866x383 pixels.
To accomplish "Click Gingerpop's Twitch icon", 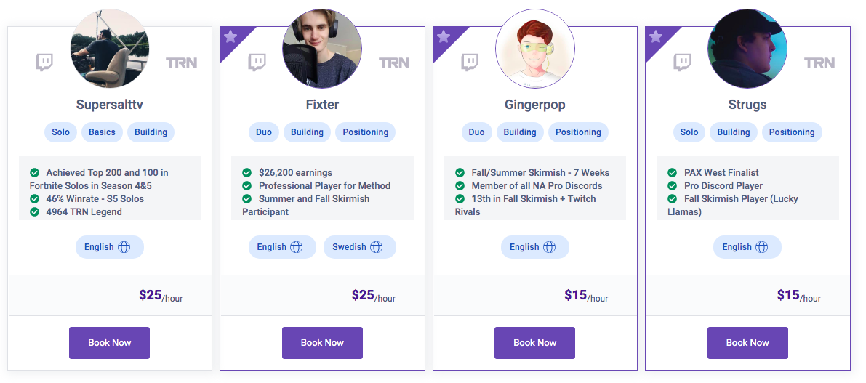I will pos(470,63).
